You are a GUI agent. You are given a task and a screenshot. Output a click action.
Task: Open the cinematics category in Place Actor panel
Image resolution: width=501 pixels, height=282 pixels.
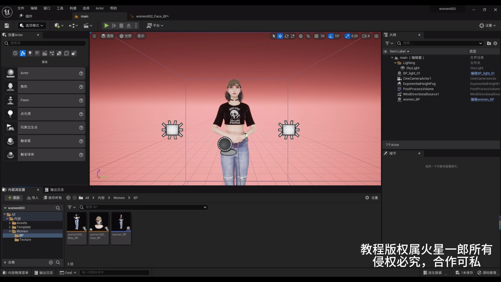45,53
